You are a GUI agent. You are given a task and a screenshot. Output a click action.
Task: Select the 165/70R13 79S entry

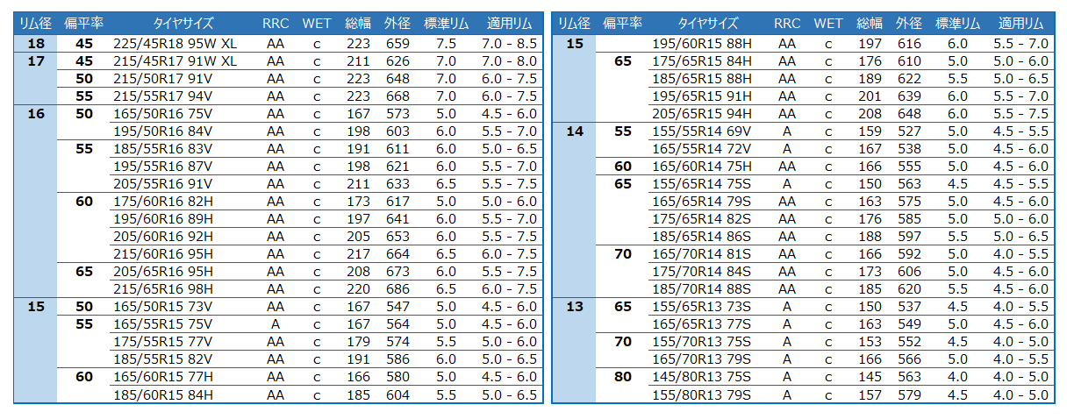(702, 359)
